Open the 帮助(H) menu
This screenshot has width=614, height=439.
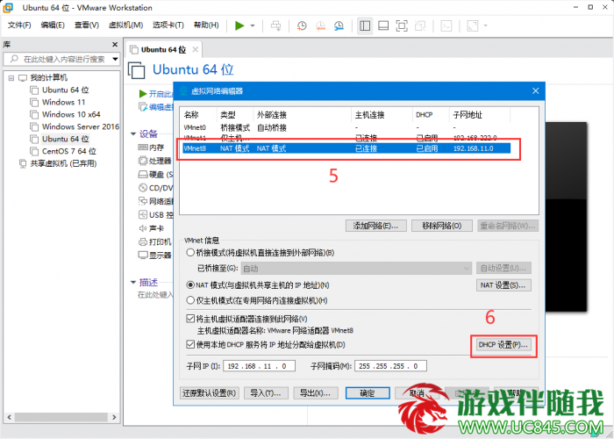click(x=206, y=25)
